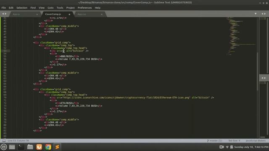
Task: Click 1.17% text on line 58
Action: point(58,65)
